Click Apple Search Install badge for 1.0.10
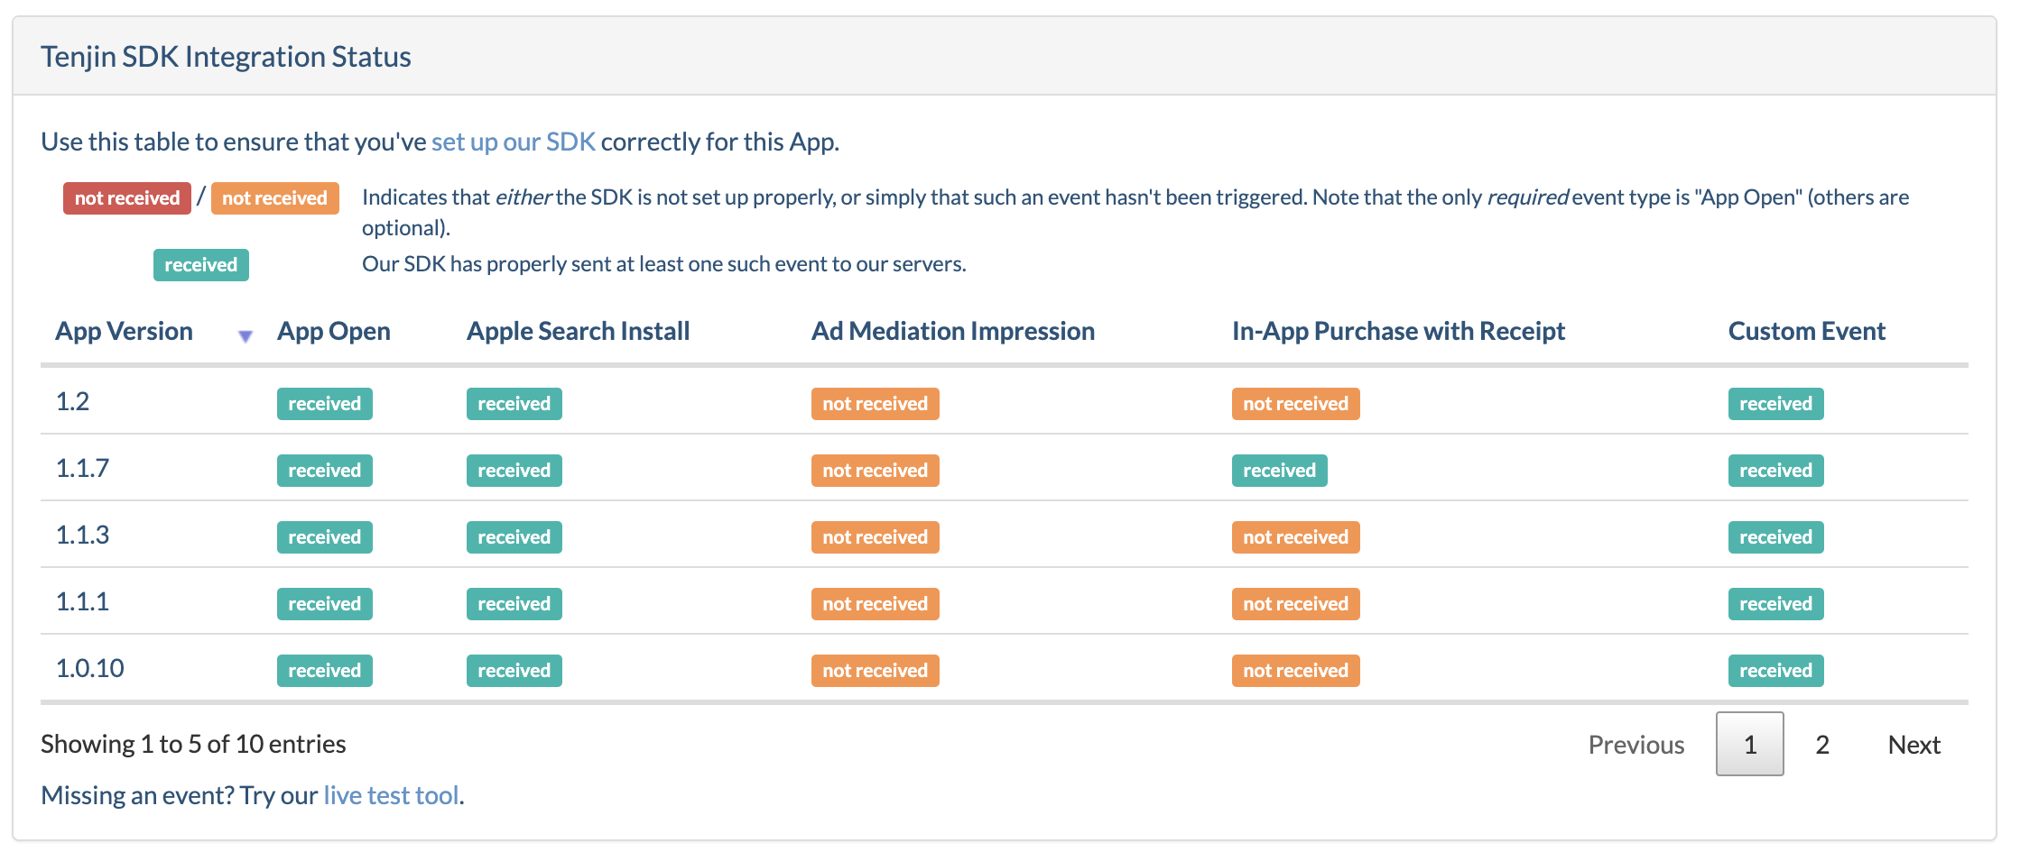 point(514,671)
